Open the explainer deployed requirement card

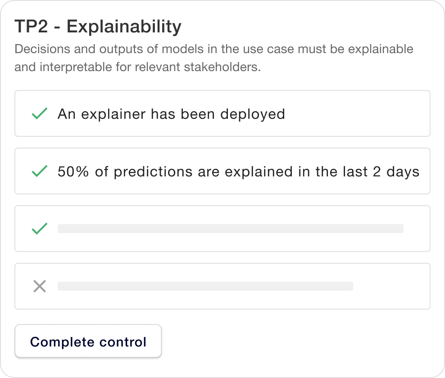[x=222, y=113]
